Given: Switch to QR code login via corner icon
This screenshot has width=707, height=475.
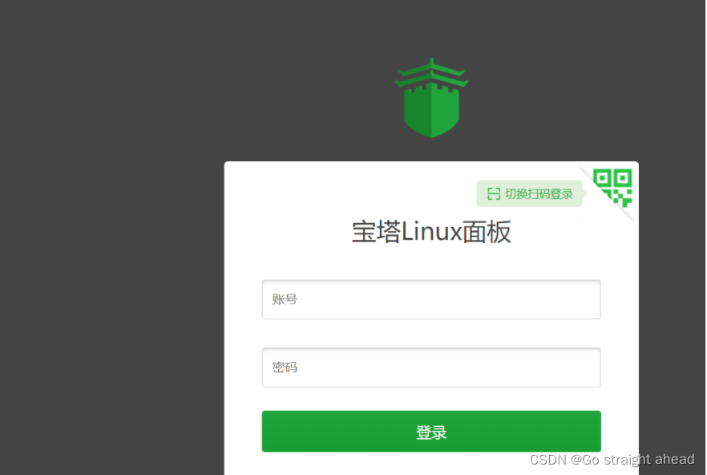Looking at the screenshot, I should 612,188.
